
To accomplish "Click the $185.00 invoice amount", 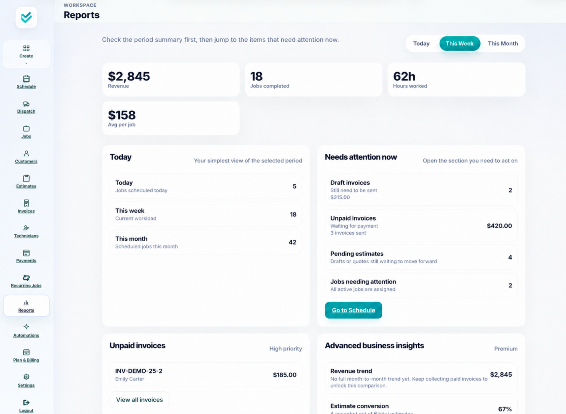I will 285,375.
